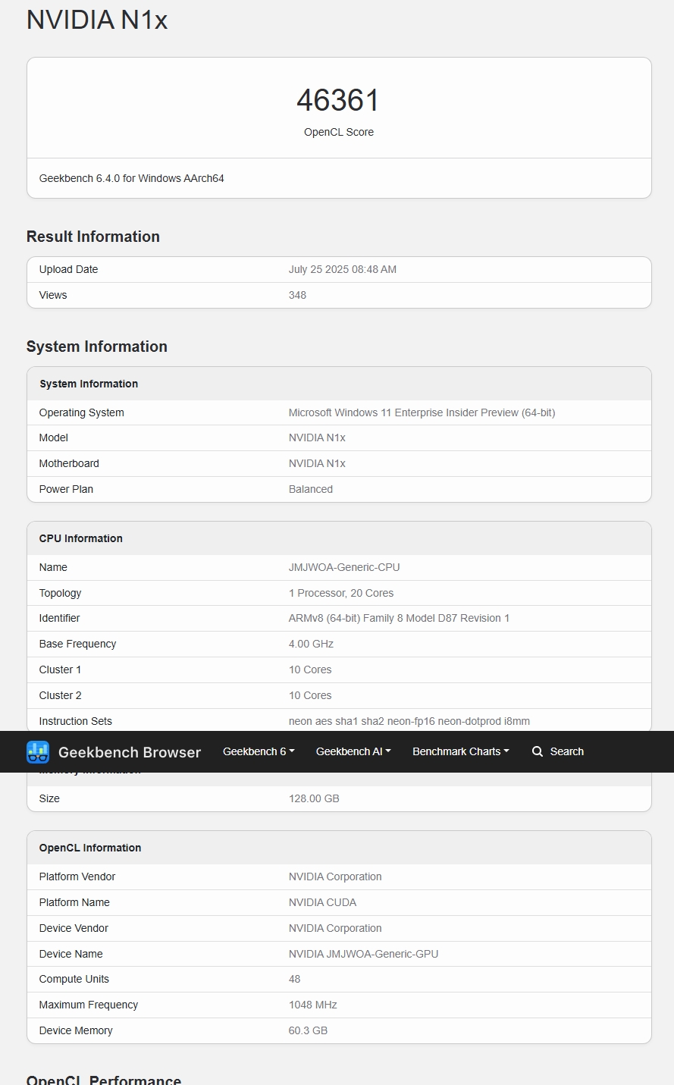The width and height of the screenshot is (674, 1085).
Task: Click the Cluster 2 value 10 Cores
Action: (x=310, y=695)
